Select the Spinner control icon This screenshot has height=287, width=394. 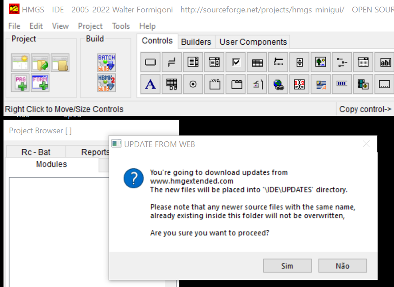coord(299,62)
